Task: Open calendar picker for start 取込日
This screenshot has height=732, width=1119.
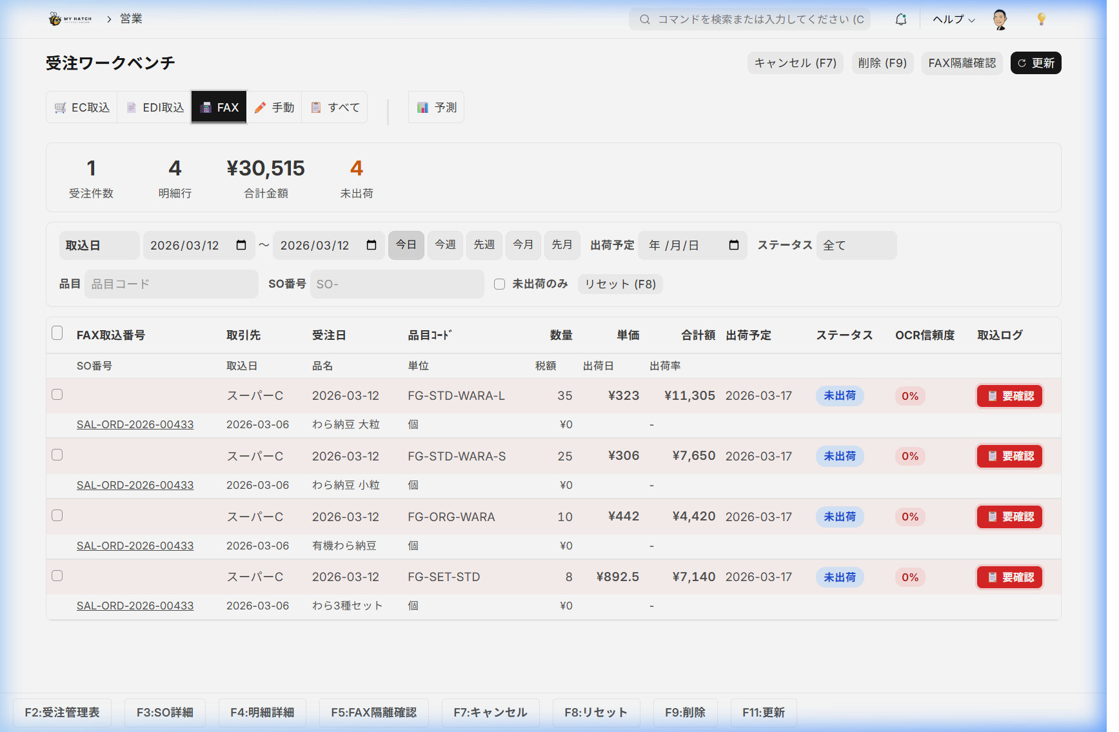Action: 241,245
